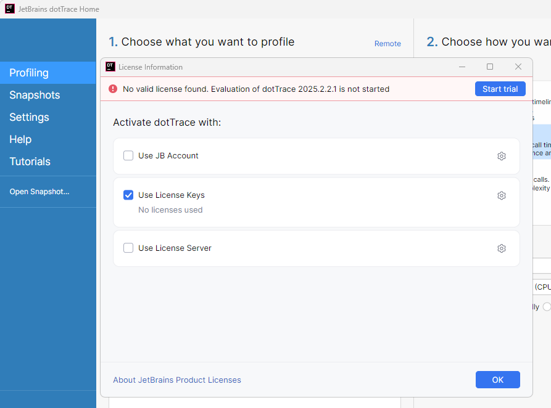Enable the Use JB Account checkbox
This screenshot has height=408, width=551.
(x=128, y=156)
